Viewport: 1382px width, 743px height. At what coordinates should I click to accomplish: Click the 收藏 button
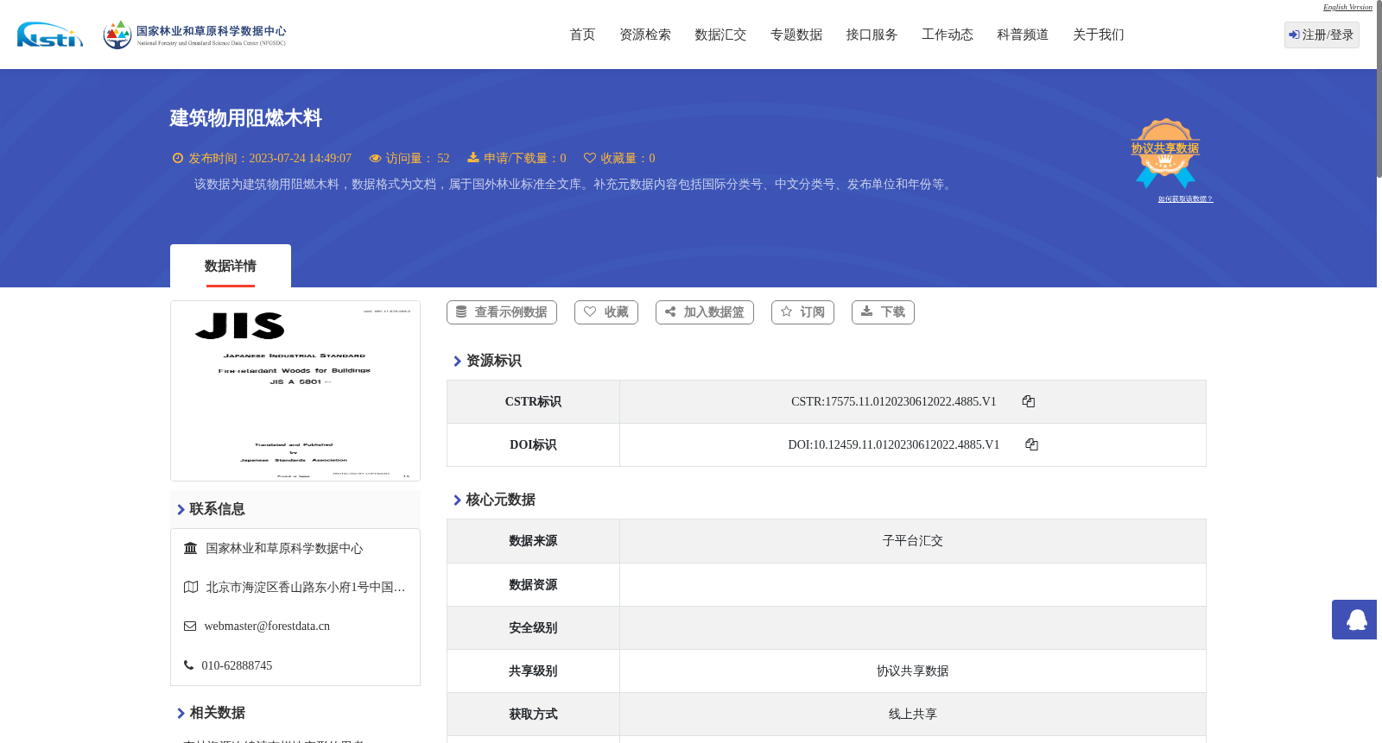[606, 312]
